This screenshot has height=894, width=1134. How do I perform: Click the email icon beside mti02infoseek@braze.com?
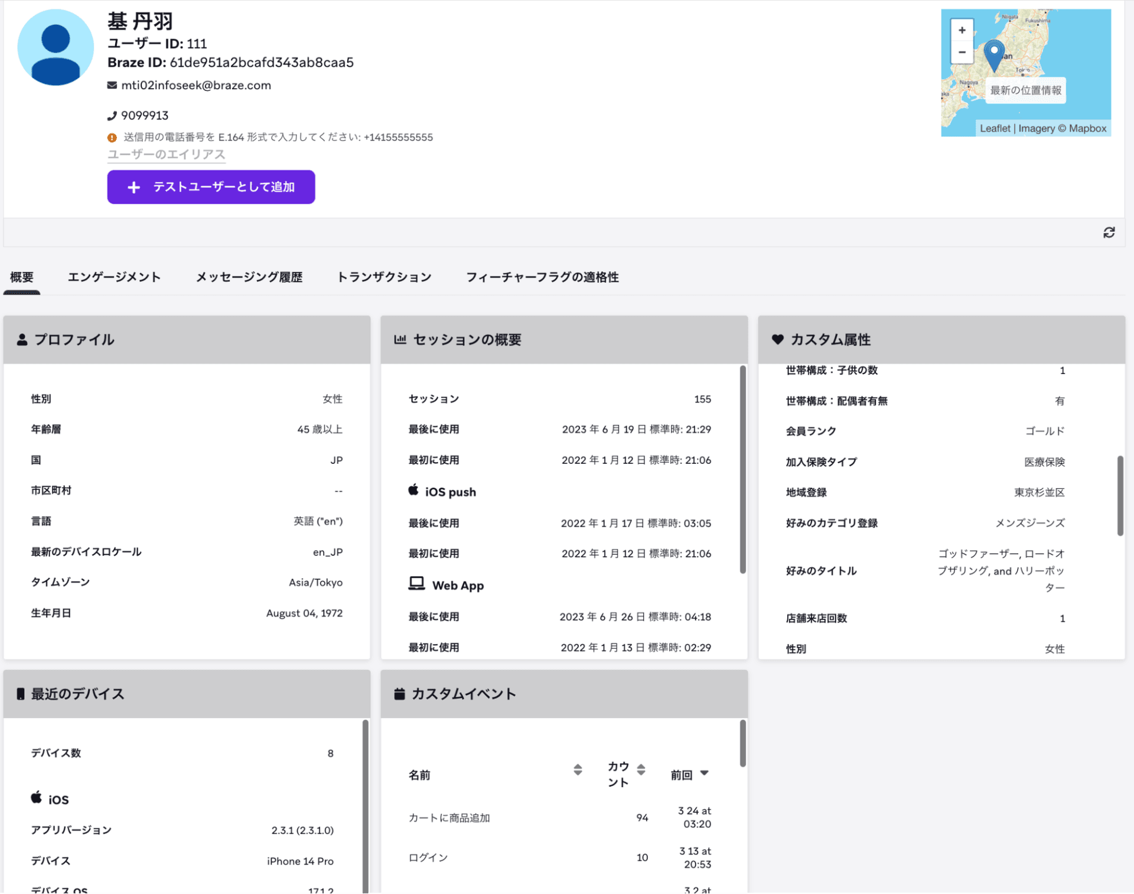pyautogui.click(x=112, y=85)
